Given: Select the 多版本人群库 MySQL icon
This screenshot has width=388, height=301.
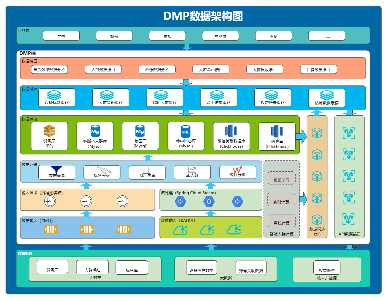Looking at the screenshot, I should point(95,131).
